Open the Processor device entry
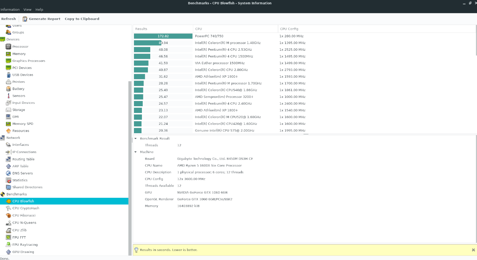Screen dimensions: 477x260 (x=20, y=47)
